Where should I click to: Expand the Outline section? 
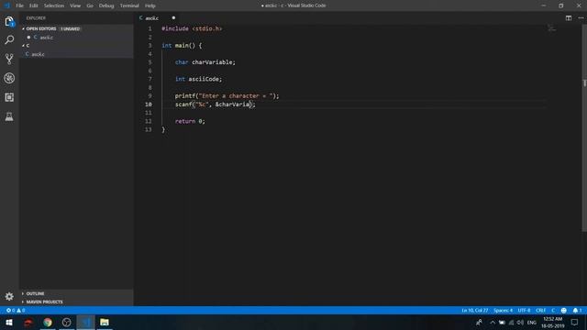[35, 293]
